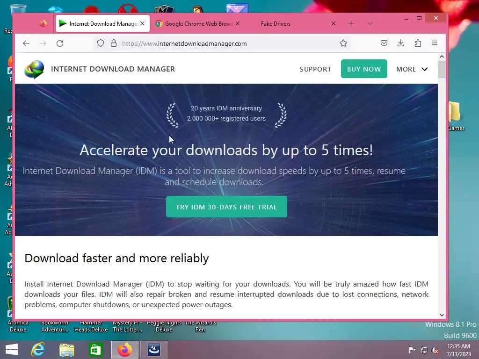Click the scrollbar down arrow

[x=442, y=315]
